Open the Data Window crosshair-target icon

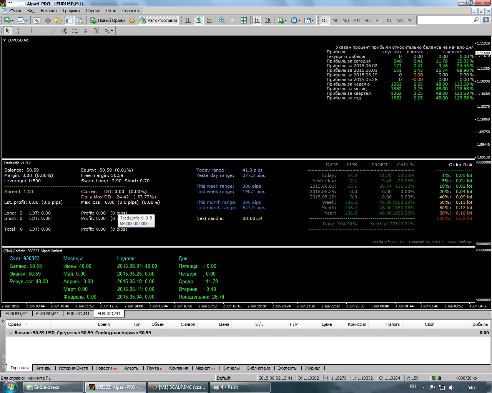(48, 20)
